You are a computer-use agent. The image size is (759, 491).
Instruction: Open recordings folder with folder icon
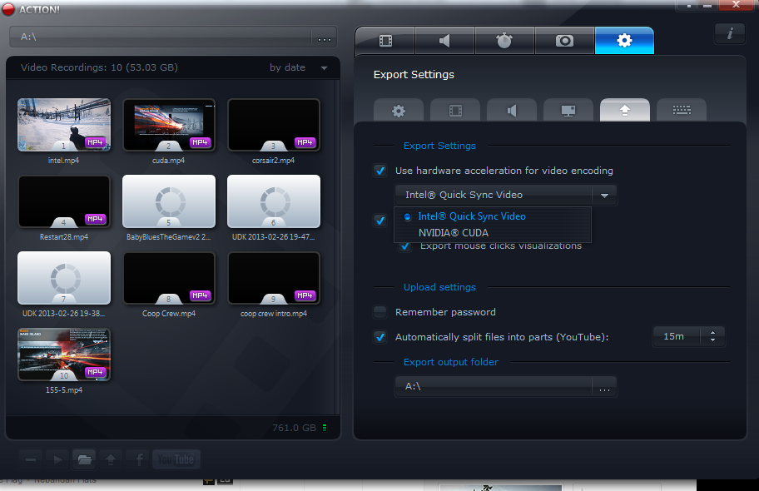pyautogui.click(x=85, y=459)
